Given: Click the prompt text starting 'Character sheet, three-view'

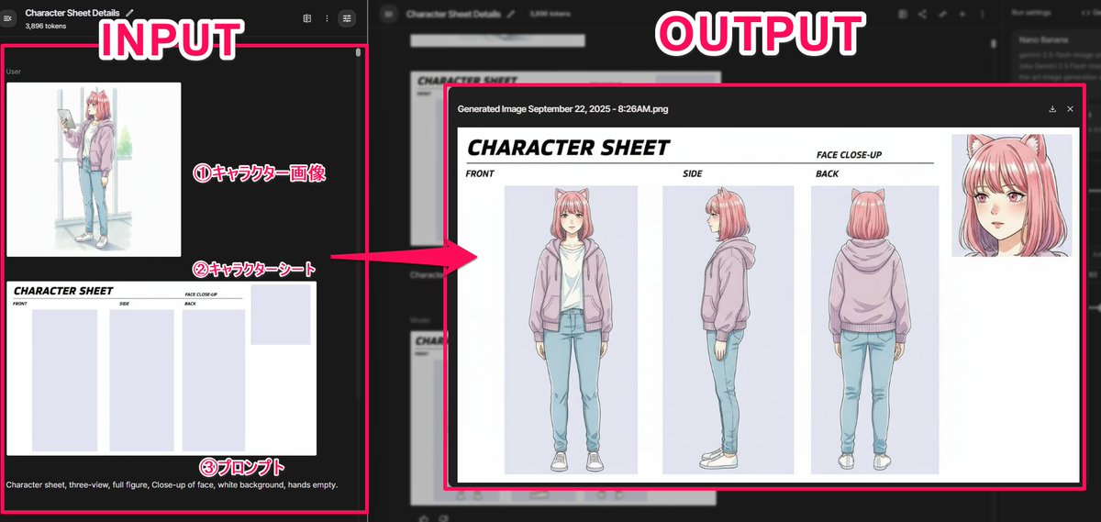Looking at the screenshot, I should 172,483.
